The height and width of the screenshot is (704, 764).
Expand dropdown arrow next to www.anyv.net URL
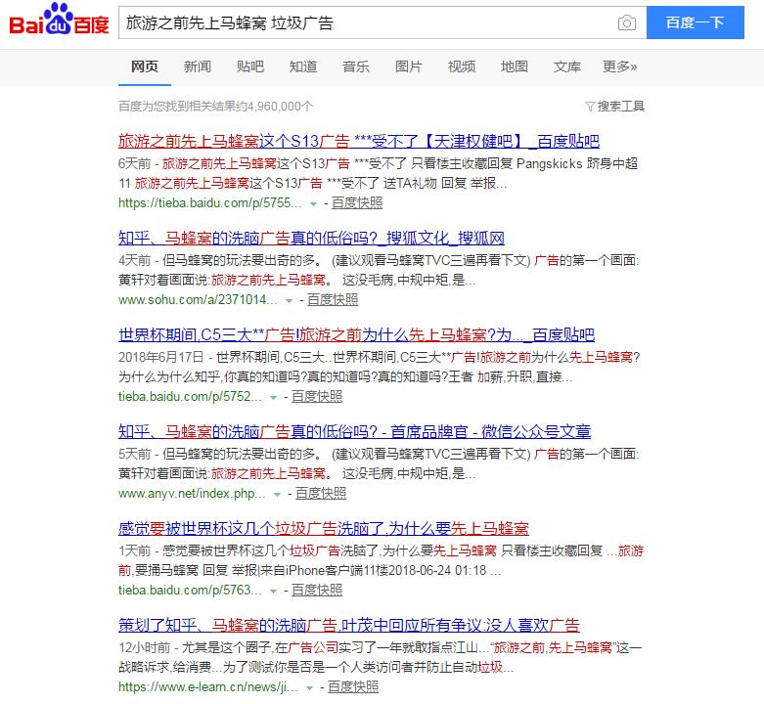point(277,494)
